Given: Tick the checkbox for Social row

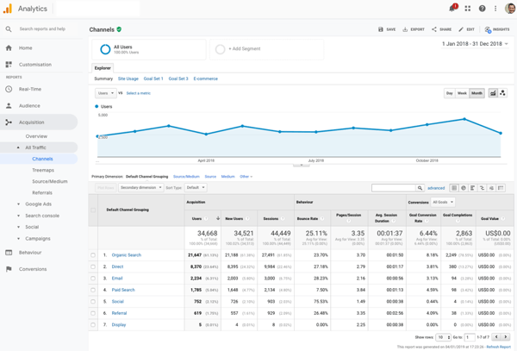Looking at the screenshot, I should (x=93, y=301).
